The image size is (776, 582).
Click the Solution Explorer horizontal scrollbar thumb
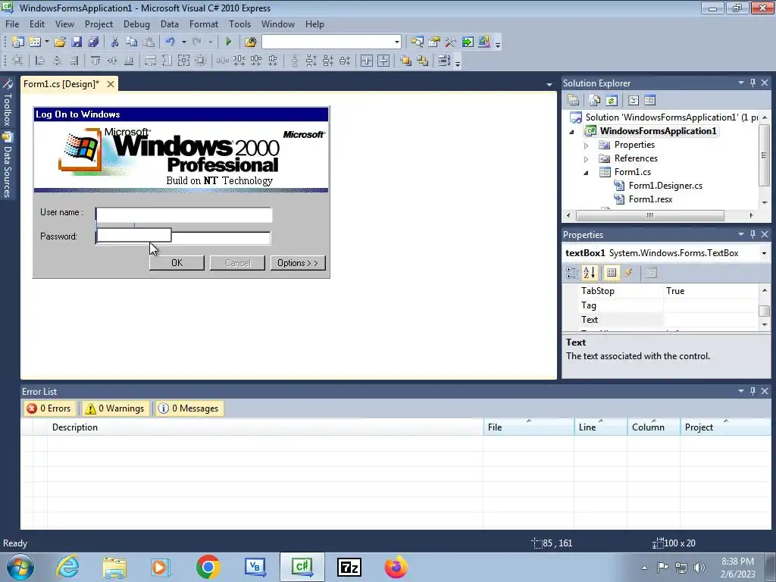649,215
